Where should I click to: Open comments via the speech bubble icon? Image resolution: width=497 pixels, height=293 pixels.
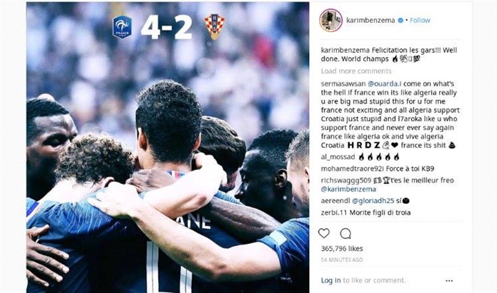tap(345, 234)
